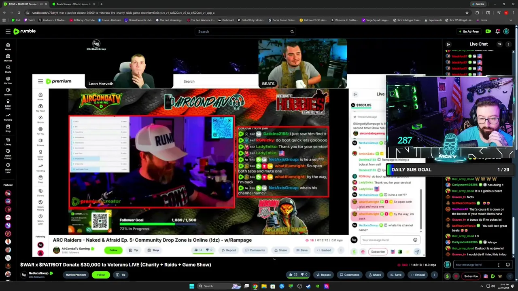Open the Kick bookmark
The height and width of the screenshot is (291, 518).
[x=17, y=20]
